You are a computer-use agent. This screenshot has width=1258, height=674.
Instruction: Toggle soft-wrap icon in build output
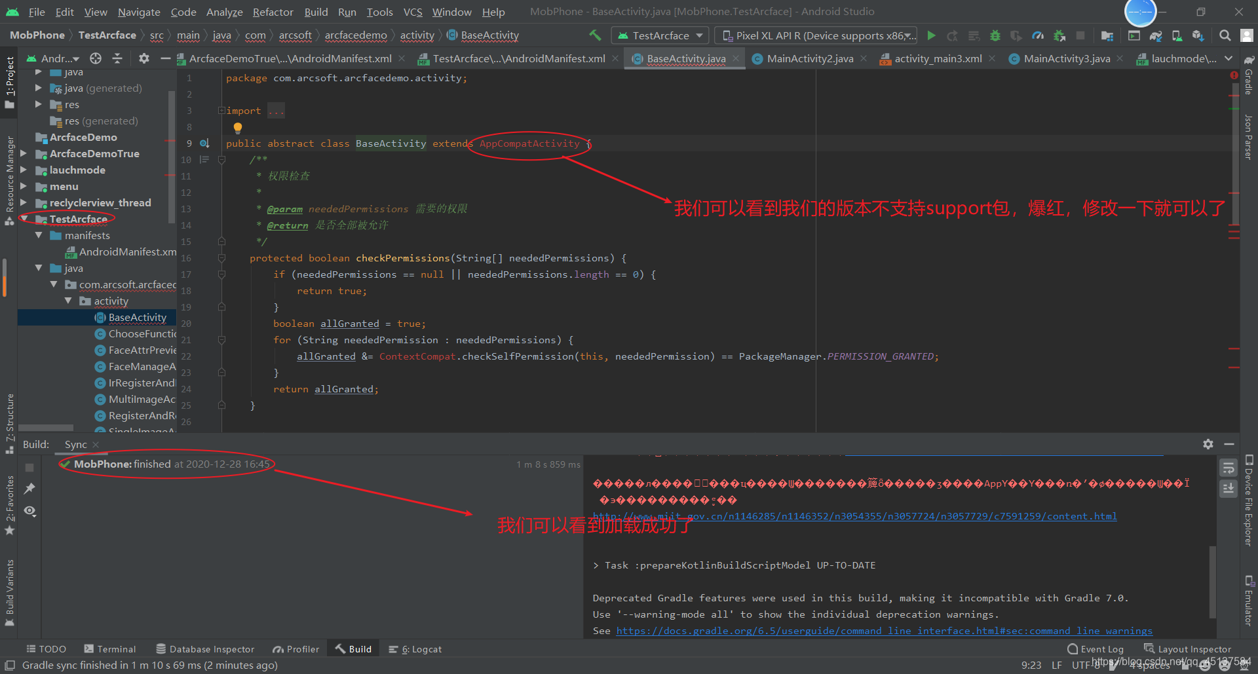[1229, 468]
